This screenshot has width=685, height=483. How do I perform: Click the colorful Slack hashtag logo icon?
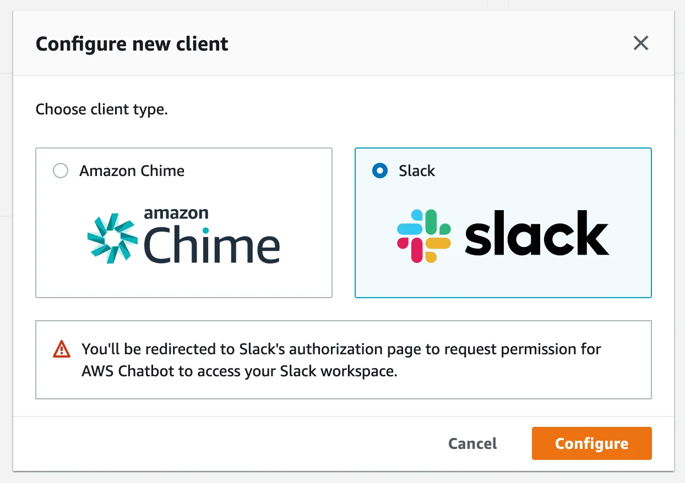[423, 236]
